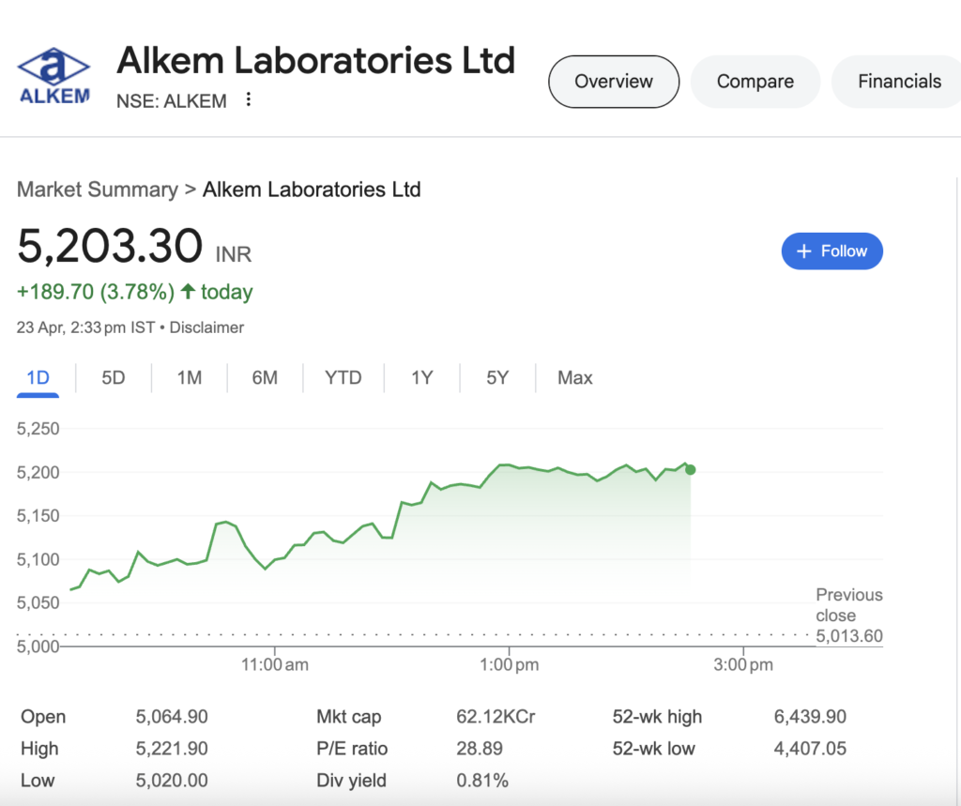Click the green current-price dot on chart
The height and width of the screenshot is (806, 961).
(x=691, y=469)
